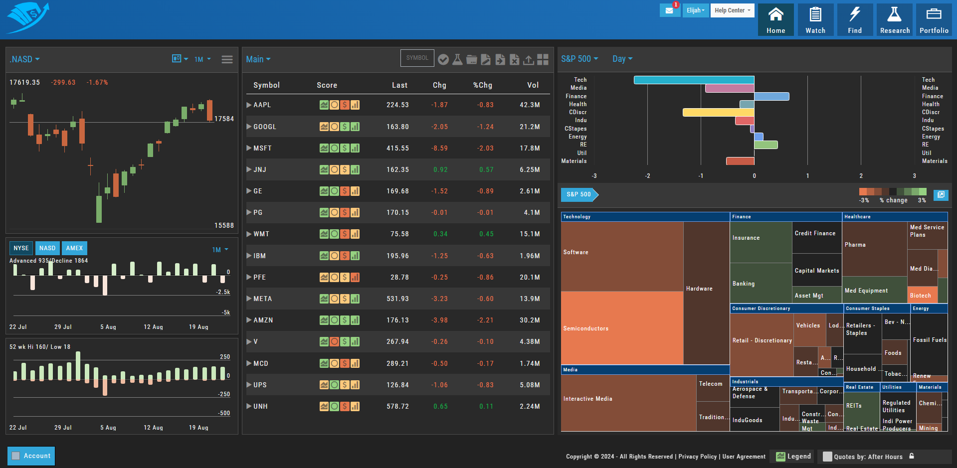Expand the UNH row
957x468 pixels.
coord(249,406)
